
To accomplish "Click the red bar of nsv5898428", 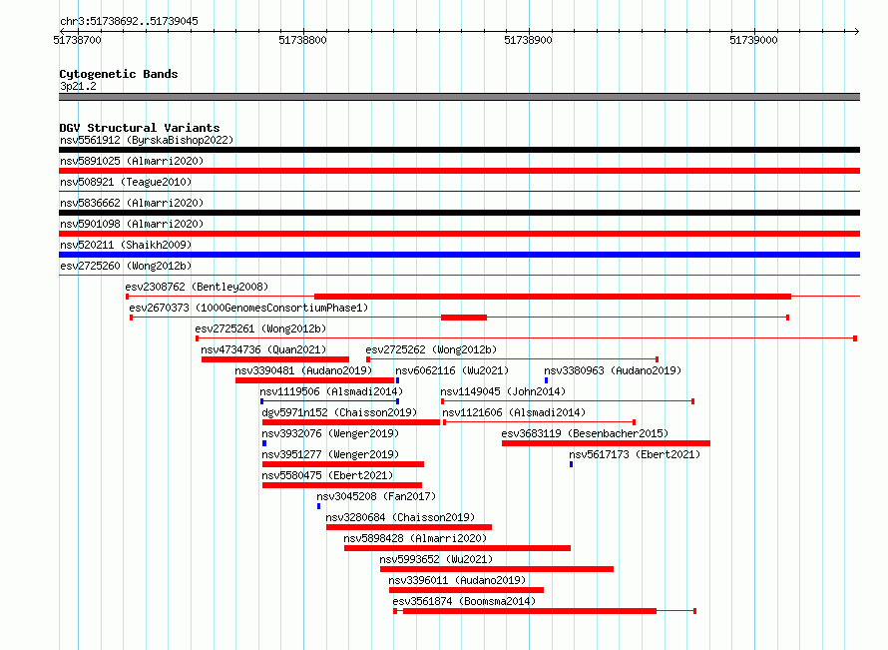I will 458,548.
